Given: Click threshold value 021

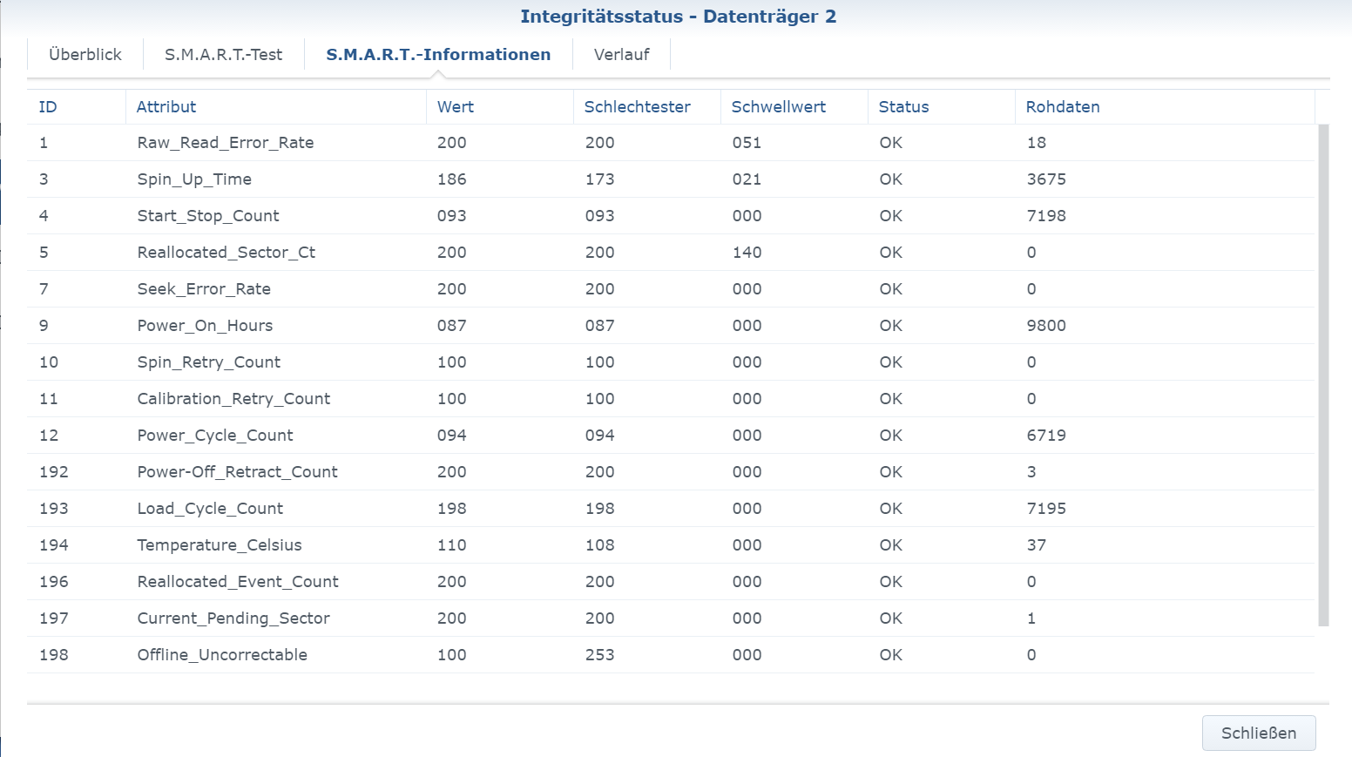Looking at the screenshot, I should pos(747,179).
